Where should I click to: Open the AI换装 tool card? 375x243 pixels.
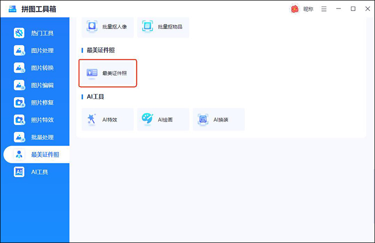click(218, 119)
